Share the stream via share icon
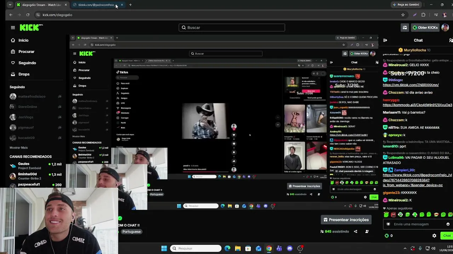Screen dimensions: 453x254 point(356,231)
